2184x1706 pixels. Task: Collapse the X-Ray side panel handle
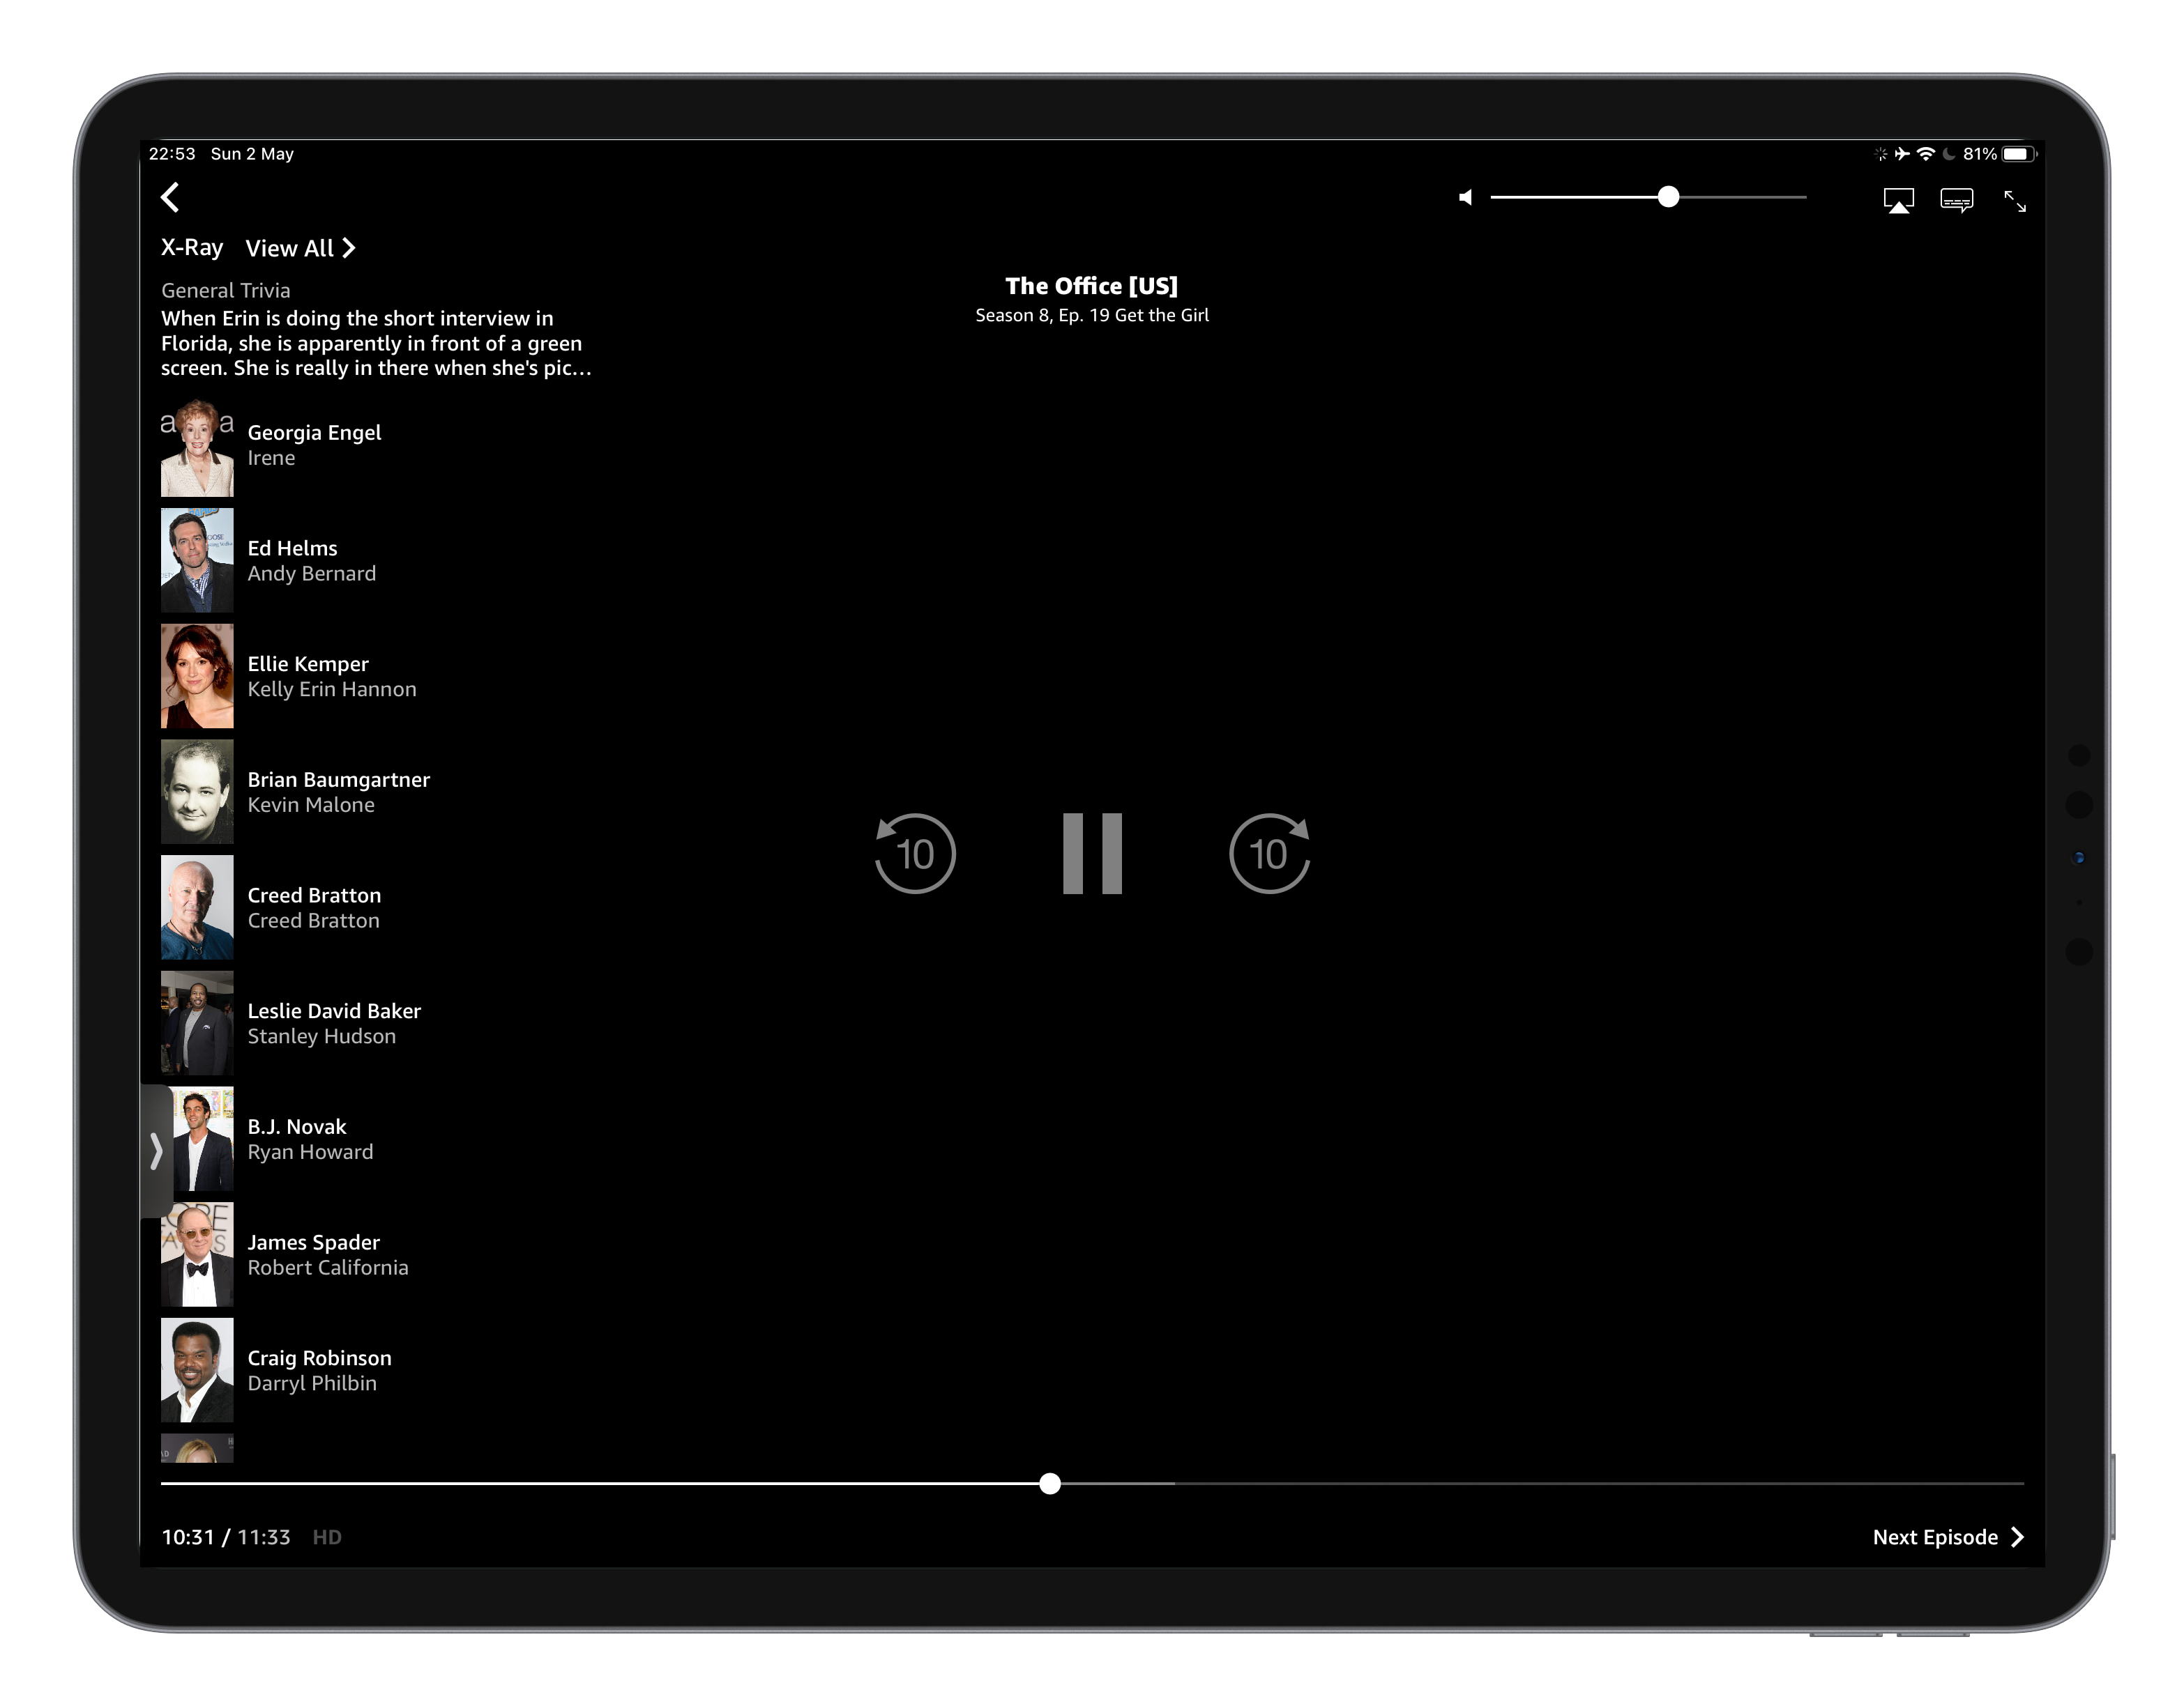tap(155, 1151)
